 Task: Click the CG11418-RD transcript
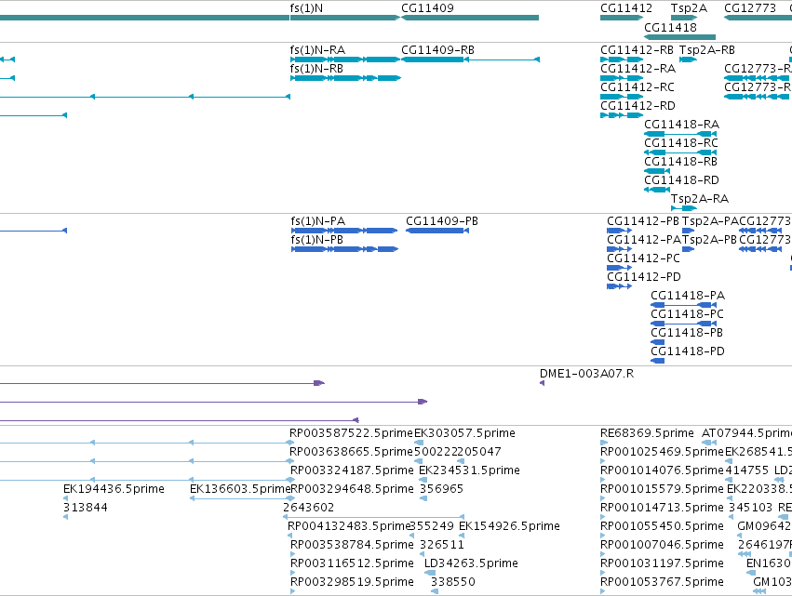[657, 190]
